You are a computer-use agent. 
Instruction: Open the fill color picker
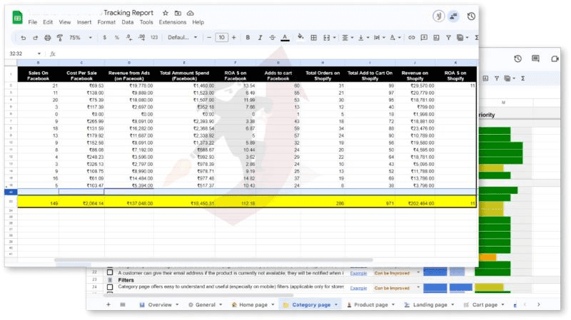(x=300, y=37)
